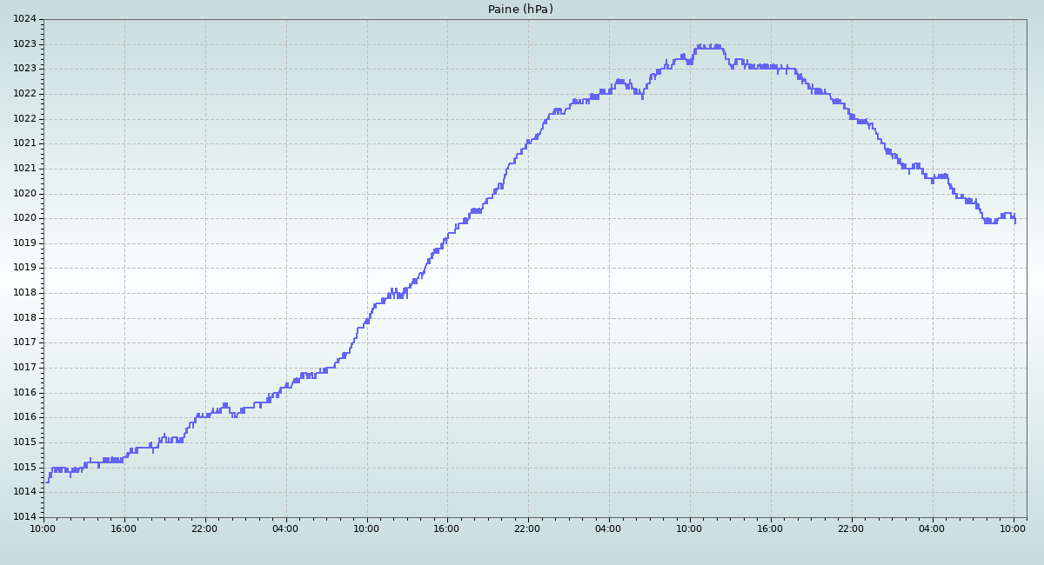Screen dimensions: 1044x565
Task: Select the leftmost 10:00 time label
Action: (43, 528)
